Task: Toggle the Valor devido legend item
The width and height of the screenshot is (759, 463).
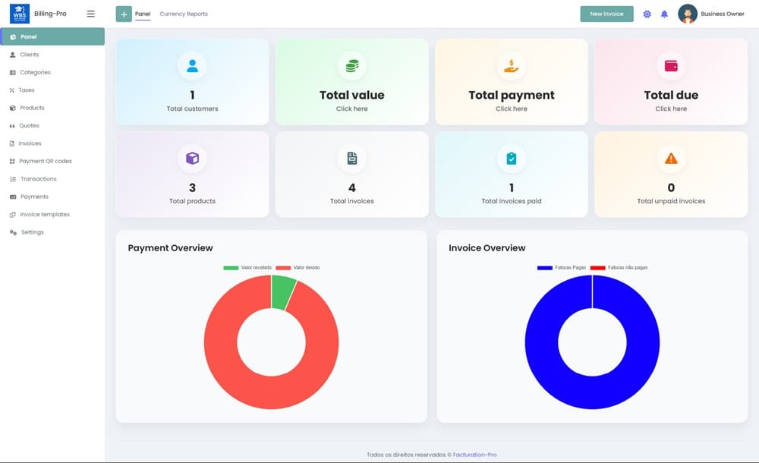Action: click(x=298, y=268)
